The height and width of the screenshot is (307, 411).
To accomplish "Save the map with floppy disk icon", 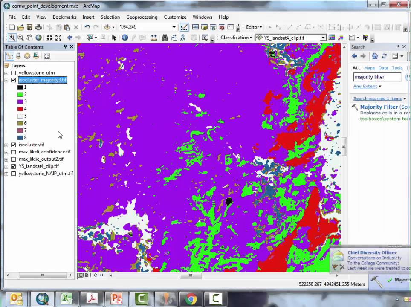I will pyautogui.click(x=29, y=27).
